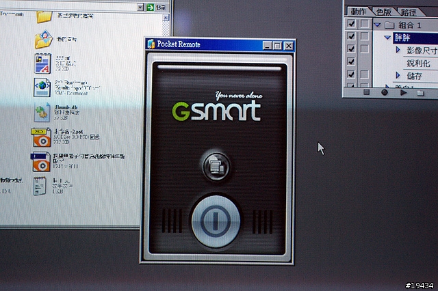Begin recording with the round record button

385,92
